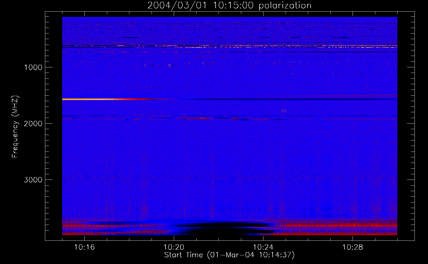The image size is (428, 264).
Task: Click the 1000 frequency tick label
Action: [x=33, y=67]
